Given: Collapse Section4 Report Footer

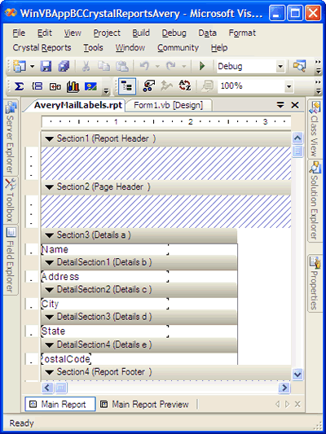Looking at the screenshot, I should pyautogui.click(x=50, y=373).
